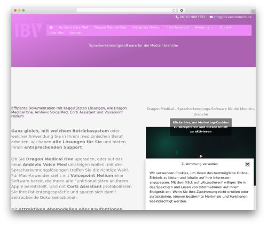Expand the Beratung submenu arrow
267x226 pixels.
[212, 28]
